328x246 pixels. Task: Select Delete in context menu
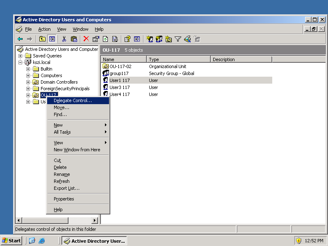pos(78,167)
